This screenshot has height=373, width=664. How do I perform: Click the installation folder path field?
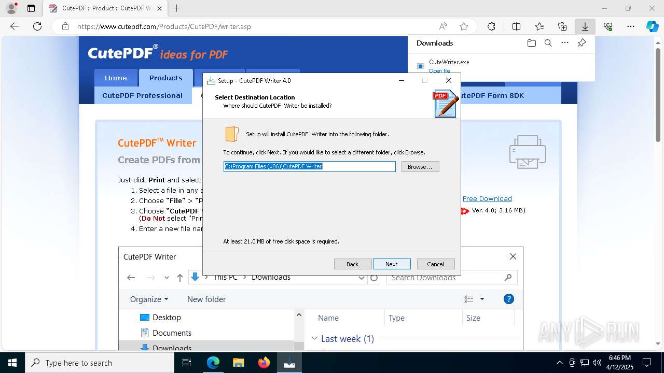310,166
